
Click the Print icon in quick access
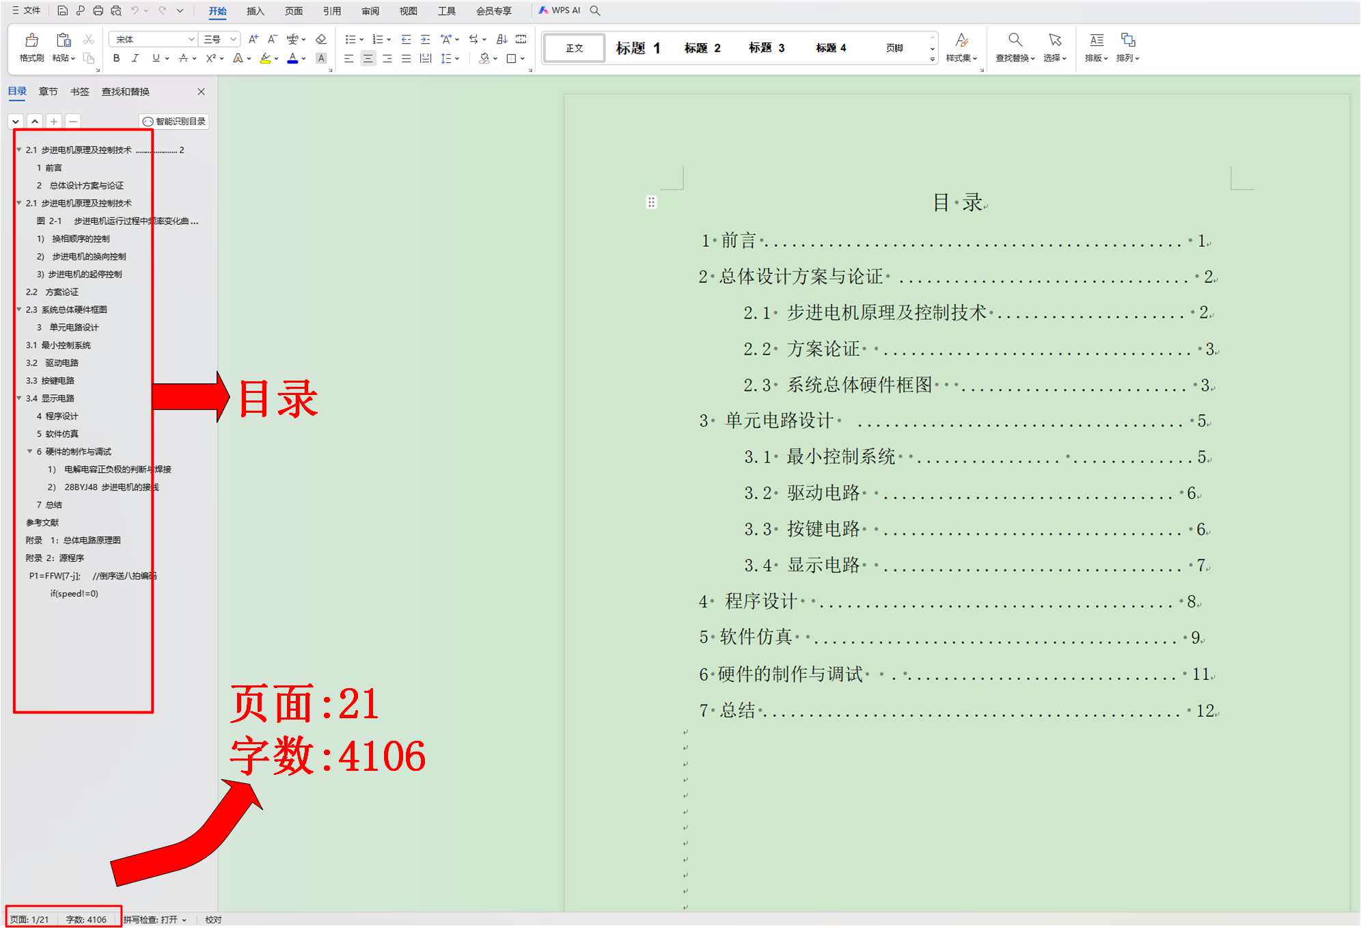coord(98,10)
